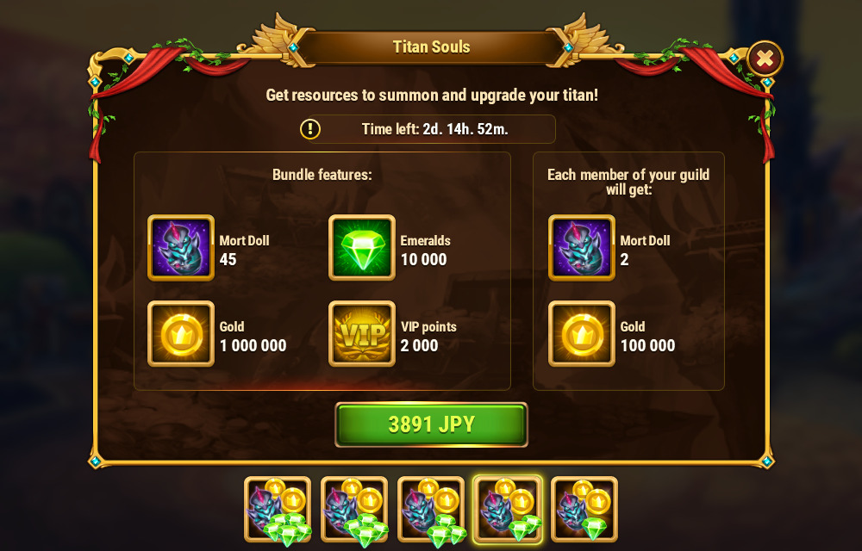Click the Emeralds gem icon
This screenshot has width=862, height=551.
click(x=362, y=247)
